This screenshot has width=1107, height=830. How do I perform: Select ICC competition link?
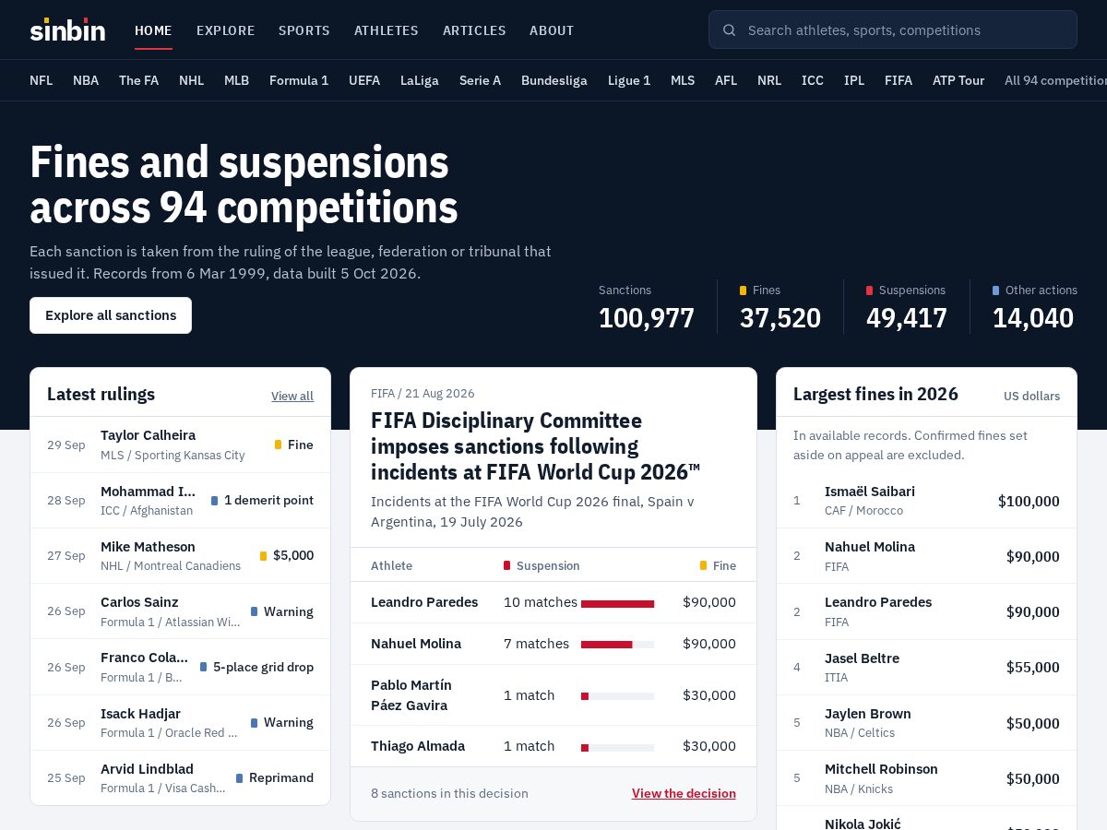(813, 80)
